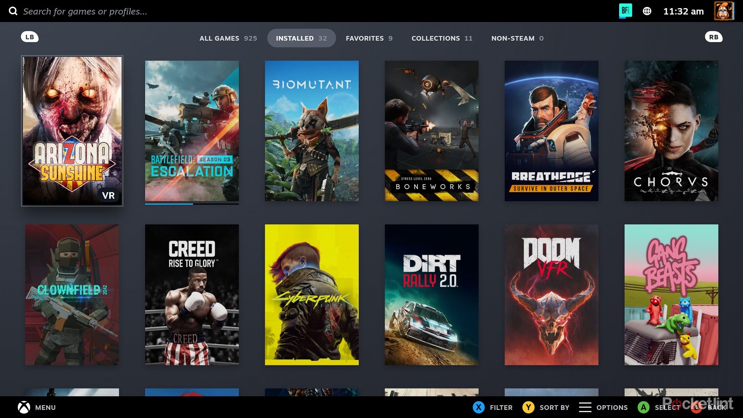Viewport: 743px width, 418px height.
Task: Select the INSTALLED tab showing 32 games
Action: [x=301, y=38]
